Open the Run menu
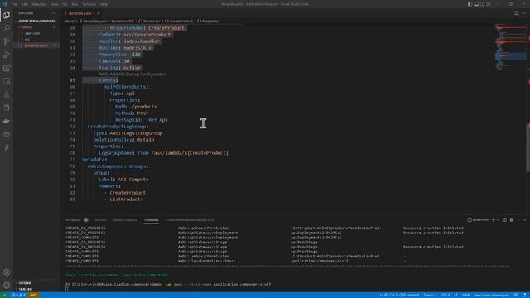This screenshot has width=530, height=298. pyautogui.click(x=75, y=4)
